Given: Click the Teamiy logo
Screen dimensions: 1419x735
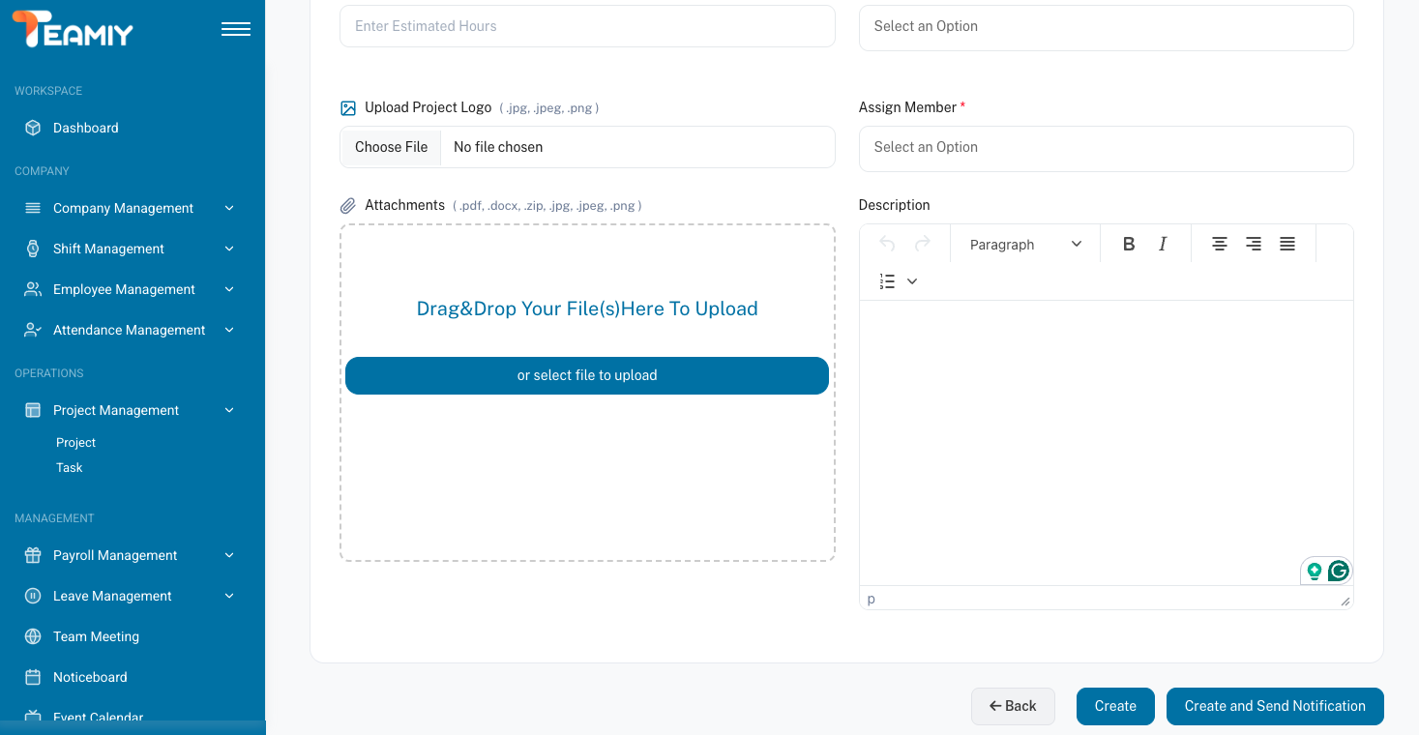Looking at the screenshot, I should pyautogui.click(x=73, y=30).
